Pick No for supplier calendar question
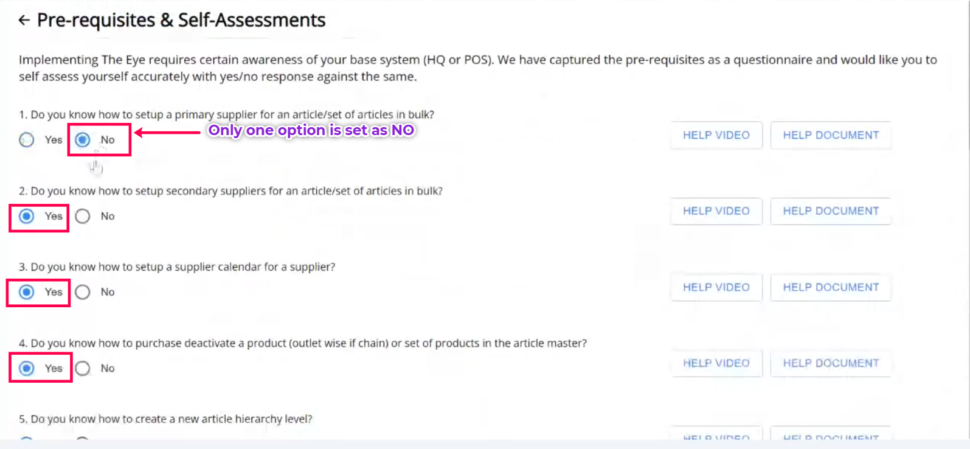The width and height of the screenshot is (970, 449). pos(83,292)
